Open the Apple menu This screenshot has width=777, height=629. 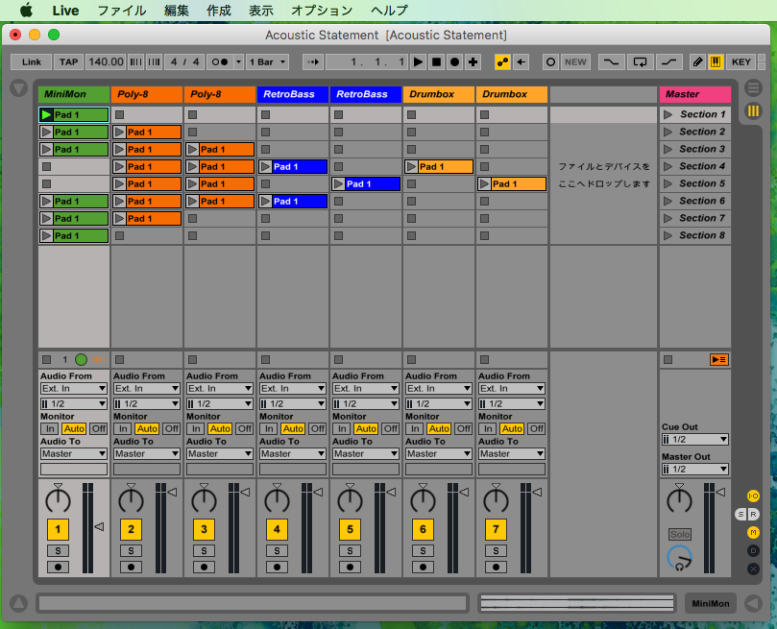coord(26,11)
